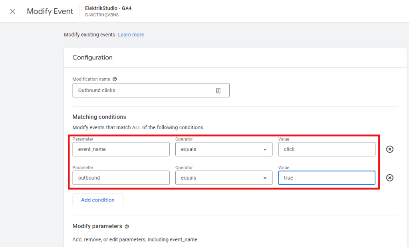Open the Modification name help tooltip
Screen dimensions: 409x247
point(115,79)
